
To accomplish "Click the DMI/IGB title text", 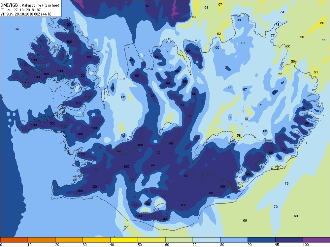I will coord(9,5).
